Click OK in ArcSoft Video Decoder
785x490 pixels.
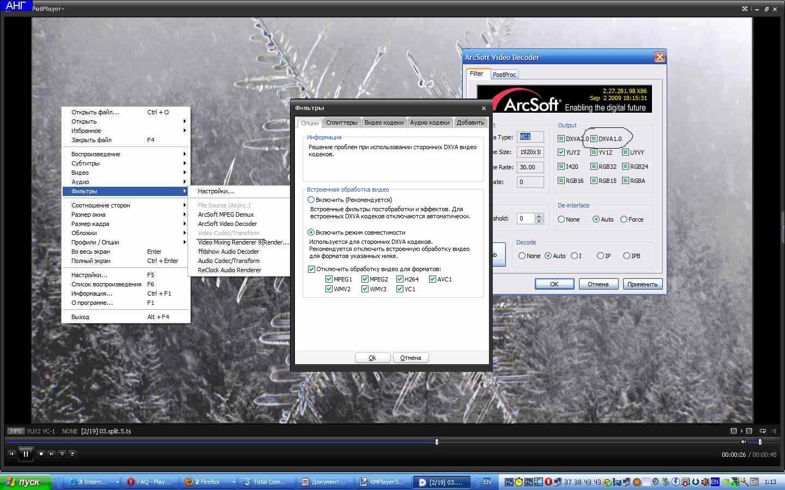[554, 284]
